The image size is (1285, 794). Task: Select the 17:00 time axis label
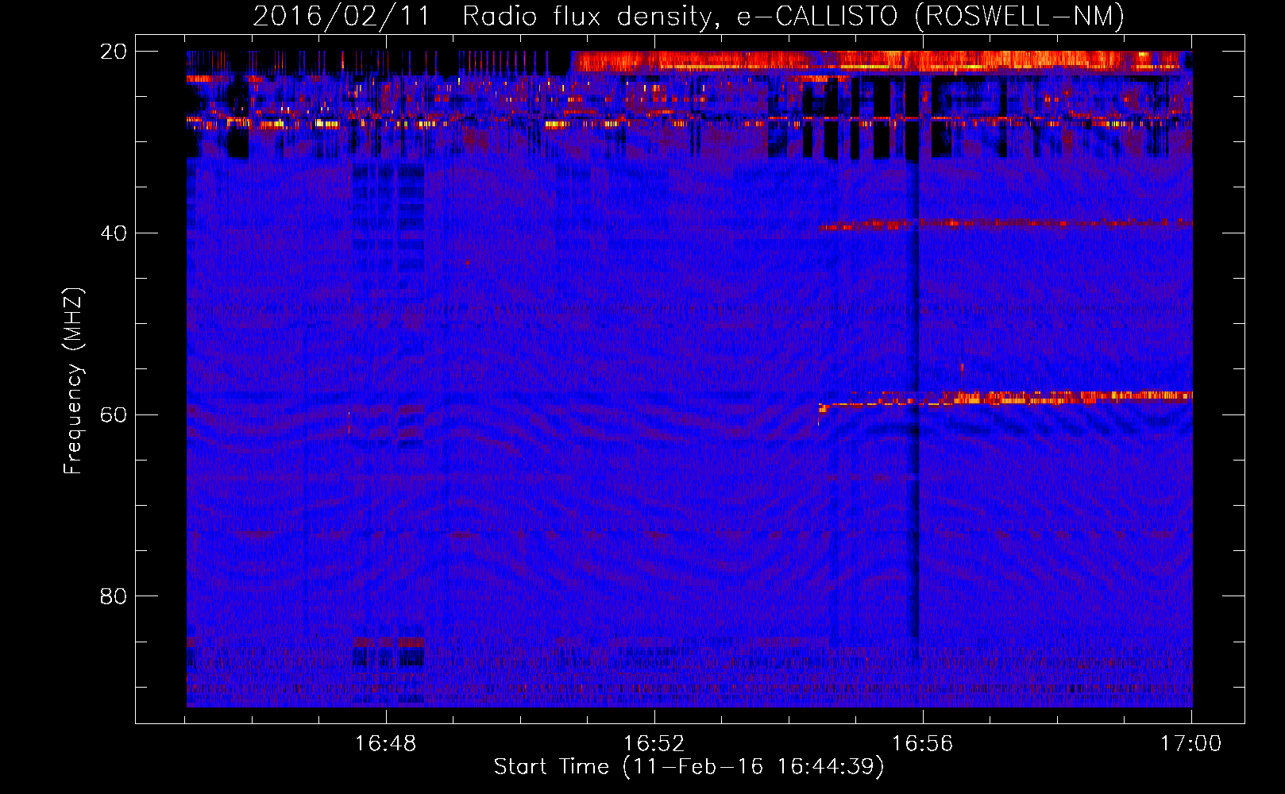1190,743
